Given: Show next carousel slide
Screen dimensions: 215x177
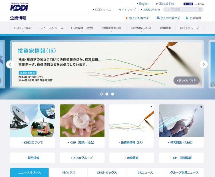Looking at the screenshot, I should 204,64.
